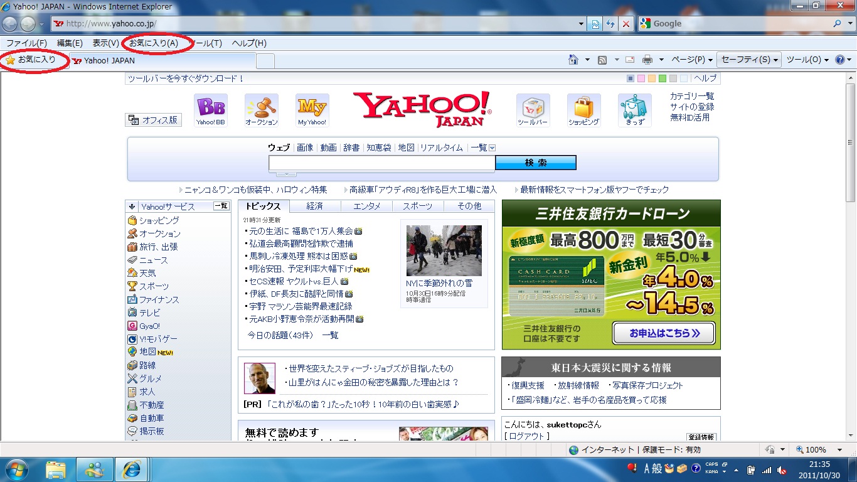The image size is (857, 482).
Task: Click the muted volume icon in tray
Action: point(782,469)
